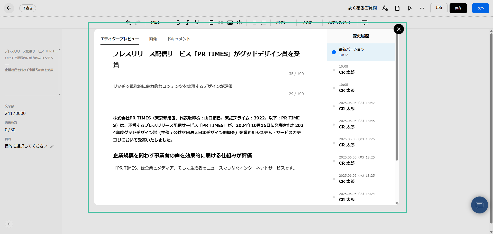Click the 保存 button

click(x=458, y=8)
